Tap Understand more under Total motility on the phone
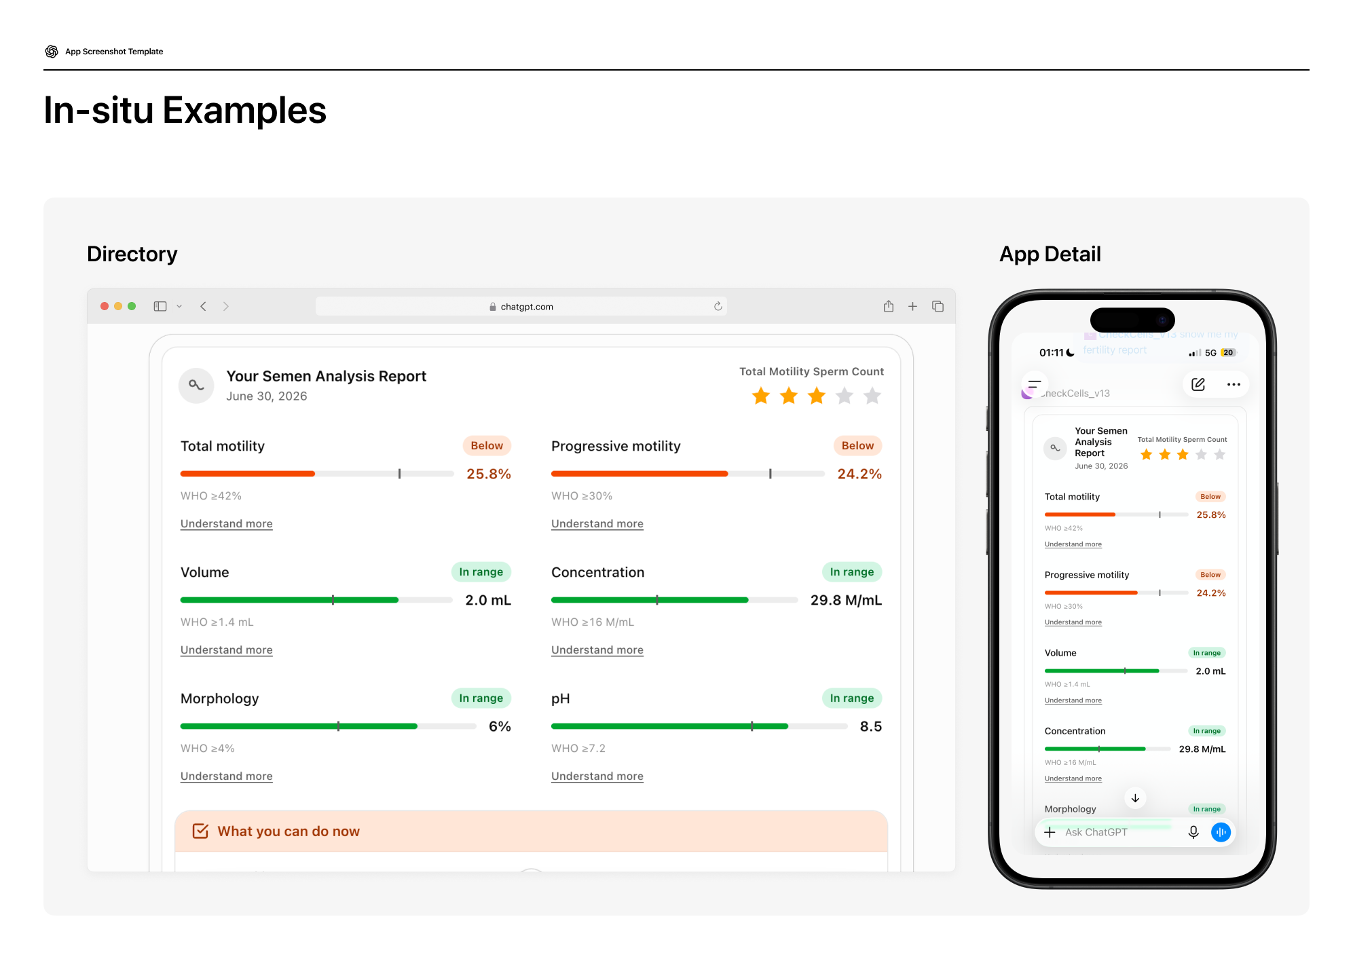 [1073, 544]
